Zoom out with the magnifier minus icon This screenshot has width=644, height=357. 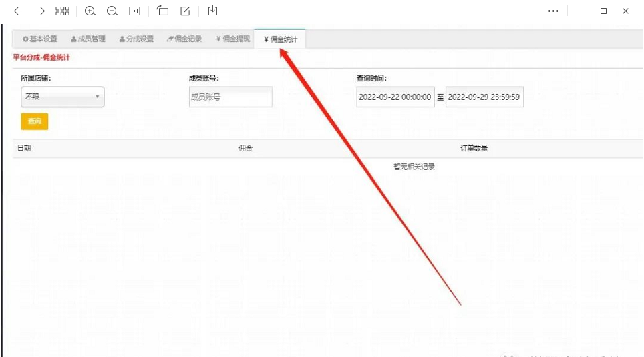112,11
